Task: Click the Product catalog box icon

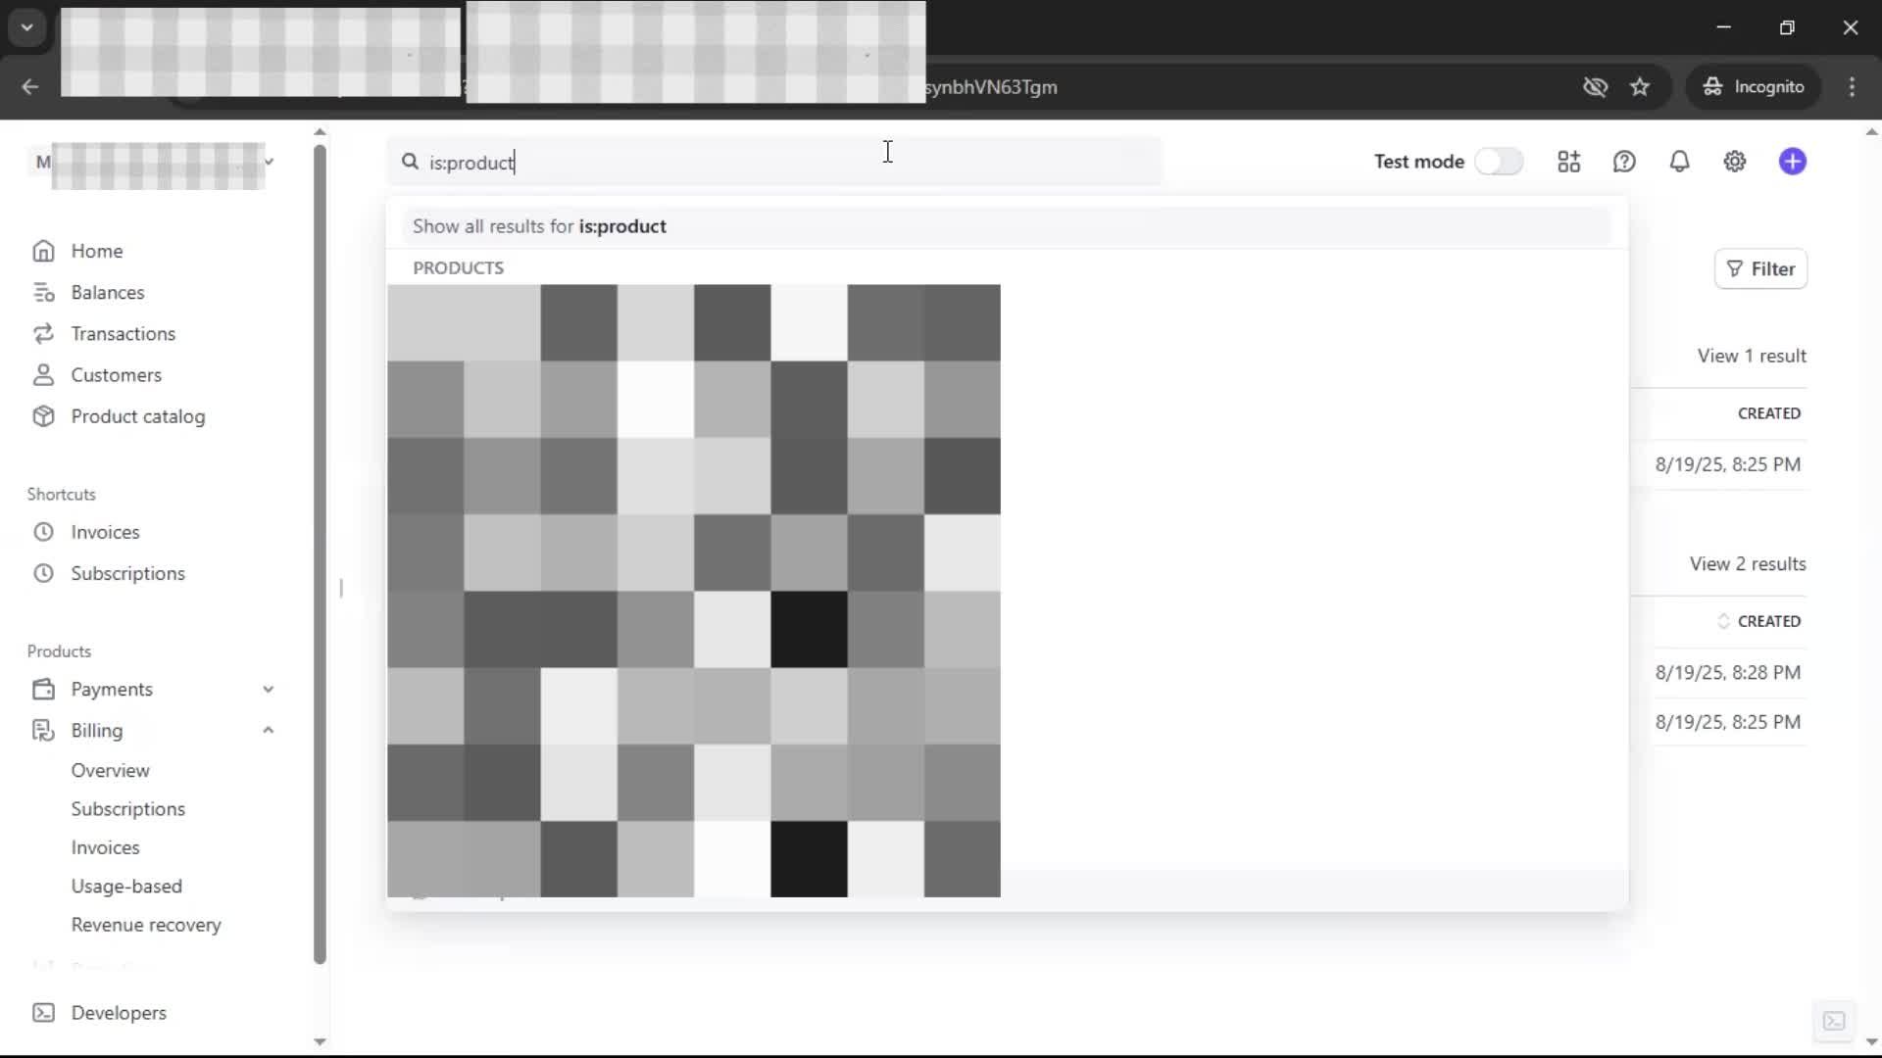Action: point(43,416)
